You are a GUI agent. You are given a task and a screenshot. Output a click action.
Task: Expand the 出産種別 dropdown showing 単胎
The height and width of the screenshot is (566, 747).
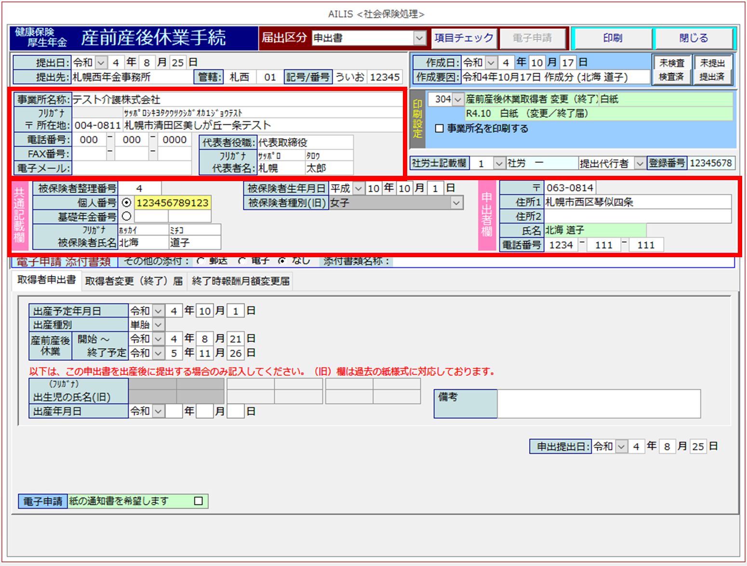[159, 325]
